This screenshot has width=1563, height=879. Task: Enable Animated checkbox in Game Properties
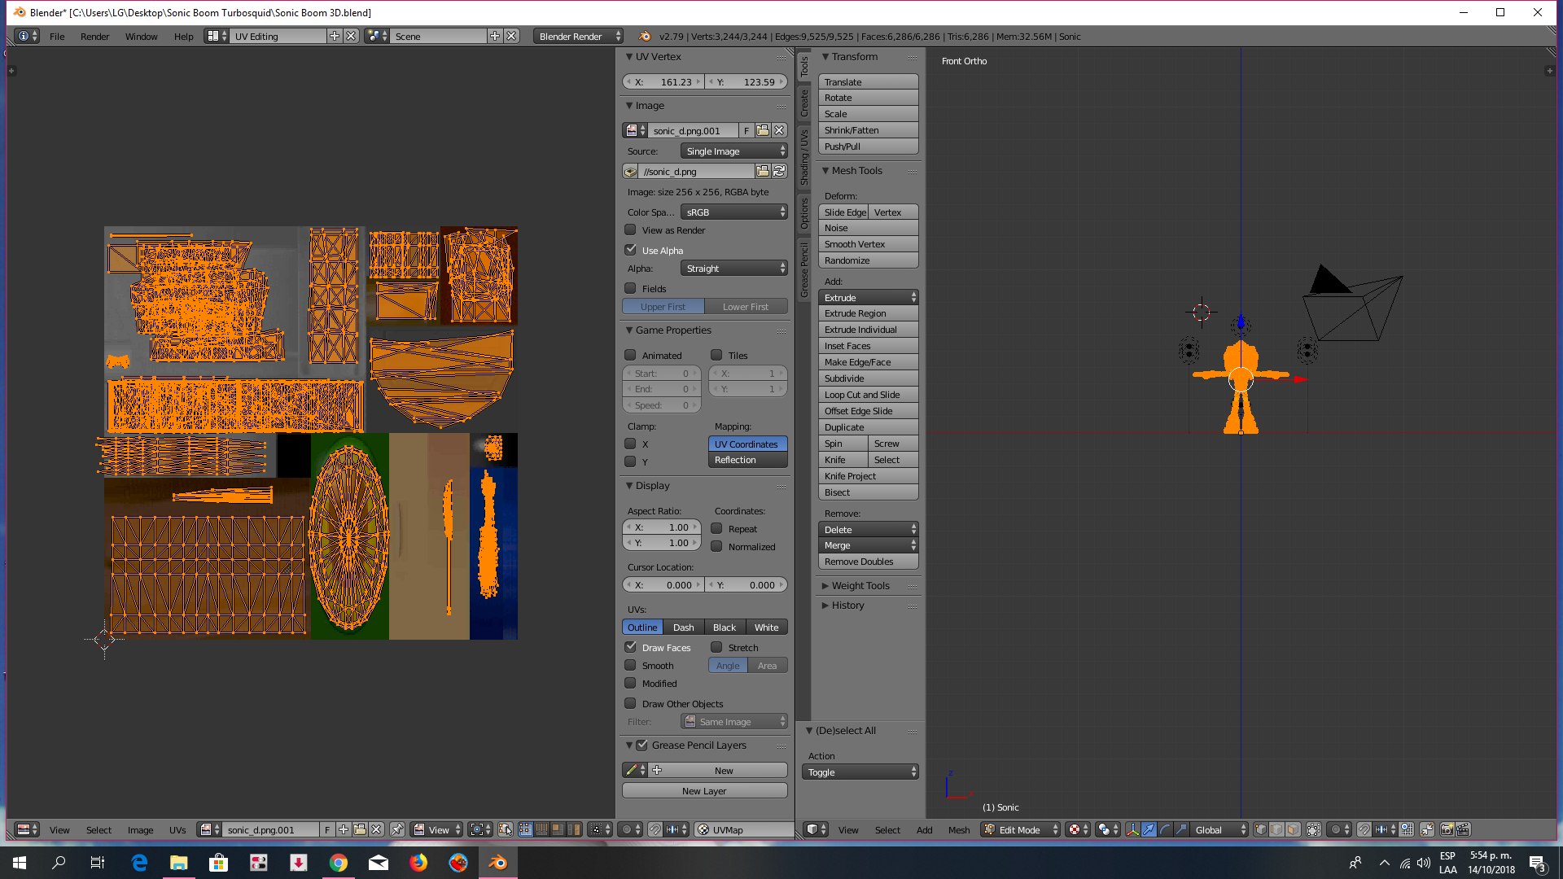pyautogui.click(x=630, y=355)
